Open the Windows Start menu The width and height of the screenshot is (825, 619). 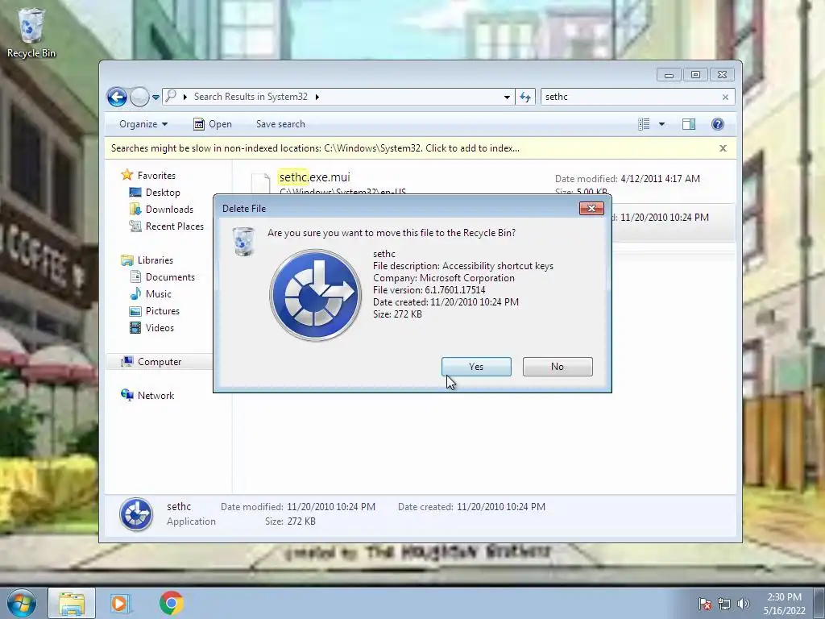pyautogui.click(x=22, y=603)
